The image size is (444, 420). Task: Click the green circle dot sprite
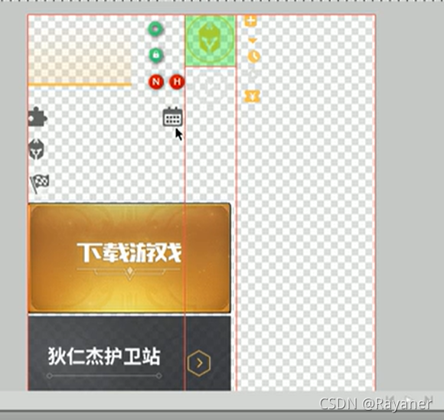click(x=155, y=29)
